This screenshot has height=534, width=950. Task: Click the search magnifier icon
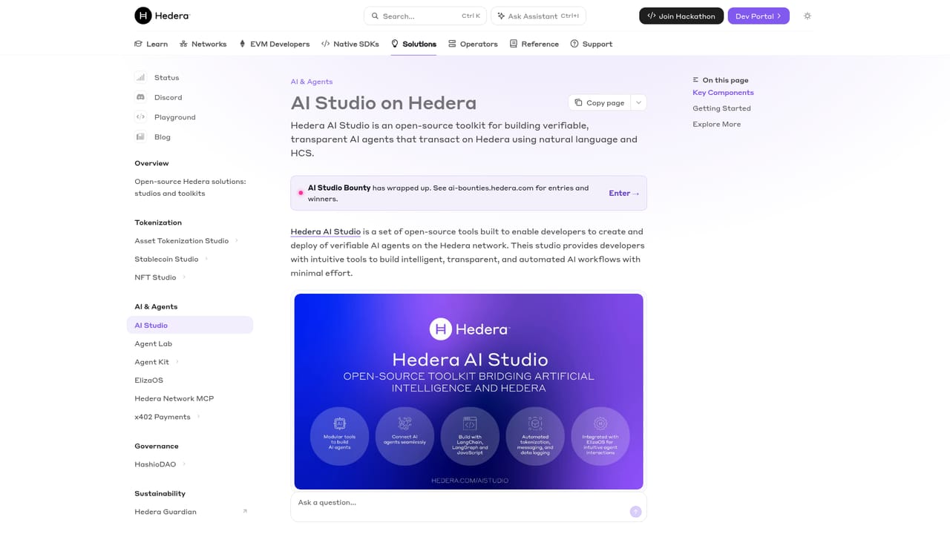click(375, 16)
